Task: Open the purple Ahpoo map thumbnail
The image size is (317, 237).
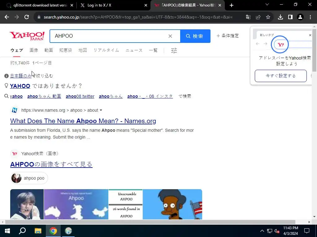Action: (76, 204)
